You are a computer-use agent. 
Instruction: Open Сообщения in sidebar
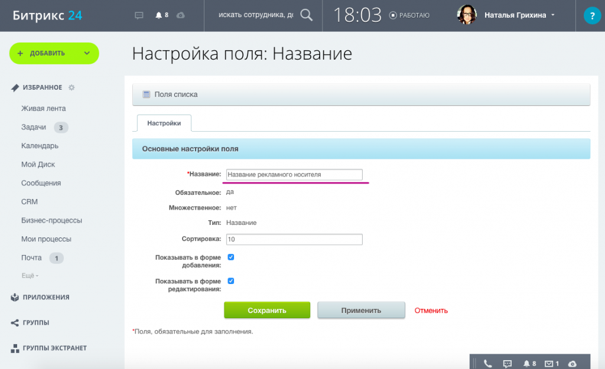click(x=41, y=183)
